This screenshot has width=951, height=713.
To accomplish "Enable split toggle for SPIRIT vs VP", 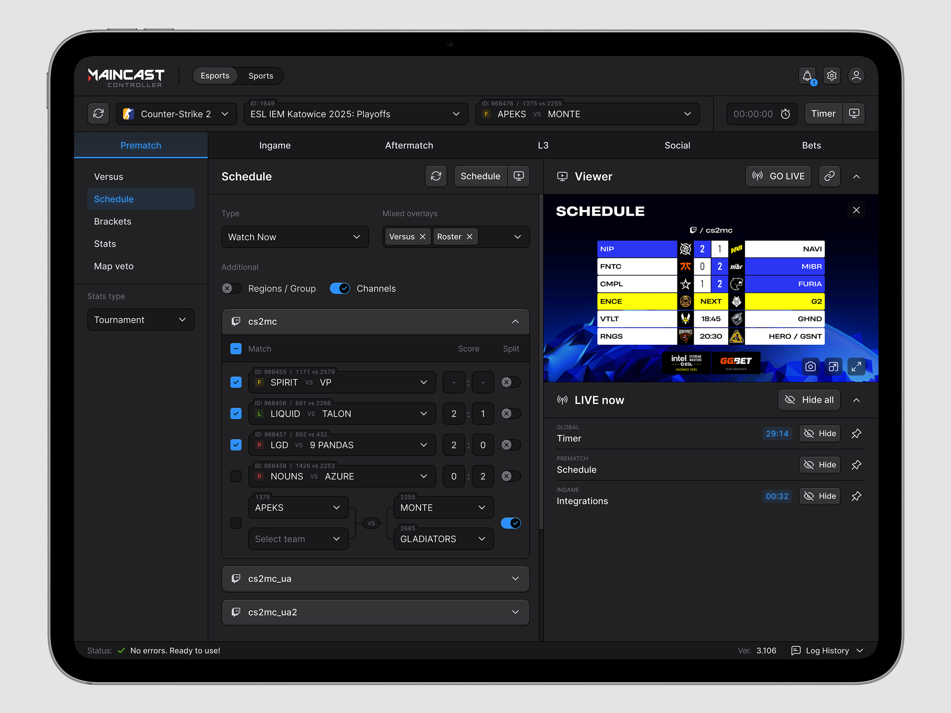I will 511,382.
